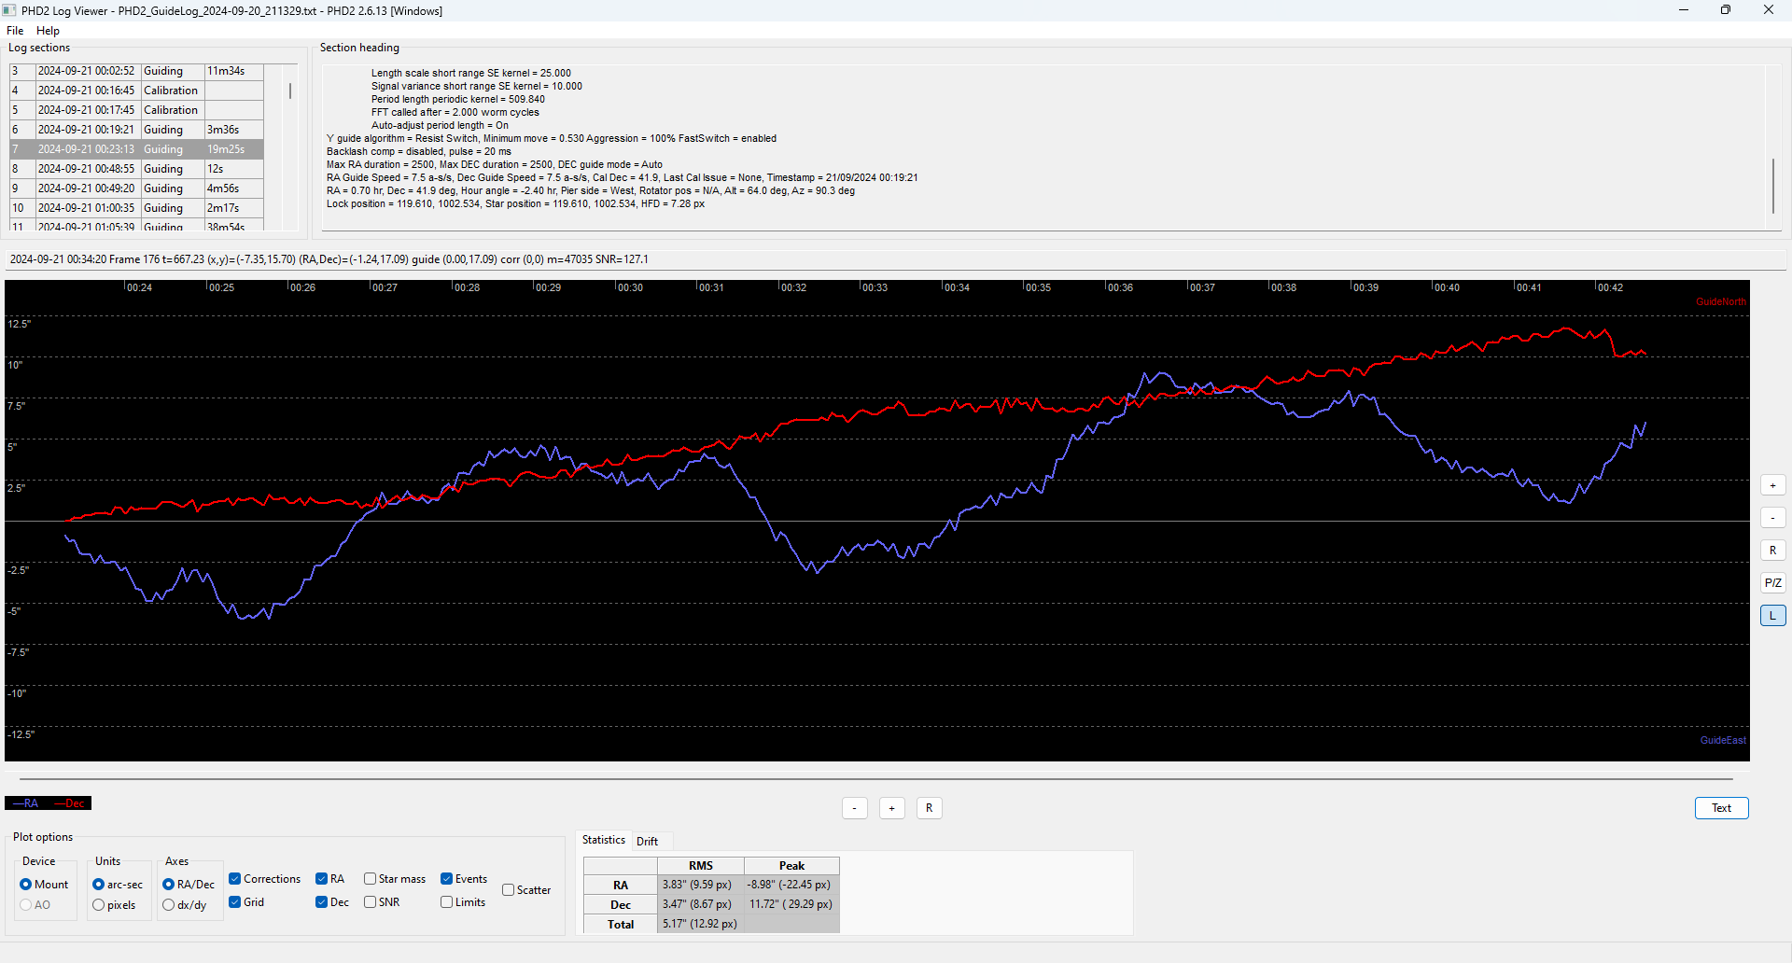Click the horizontal zoom out minus button

point(854,808)
